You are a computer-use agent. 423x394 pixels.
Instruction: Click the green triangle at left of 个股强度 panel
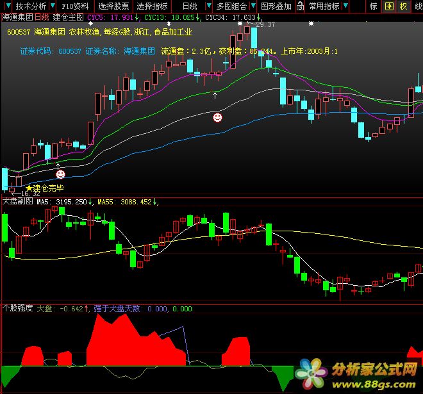pyautogui.click(x=10, y=375)
